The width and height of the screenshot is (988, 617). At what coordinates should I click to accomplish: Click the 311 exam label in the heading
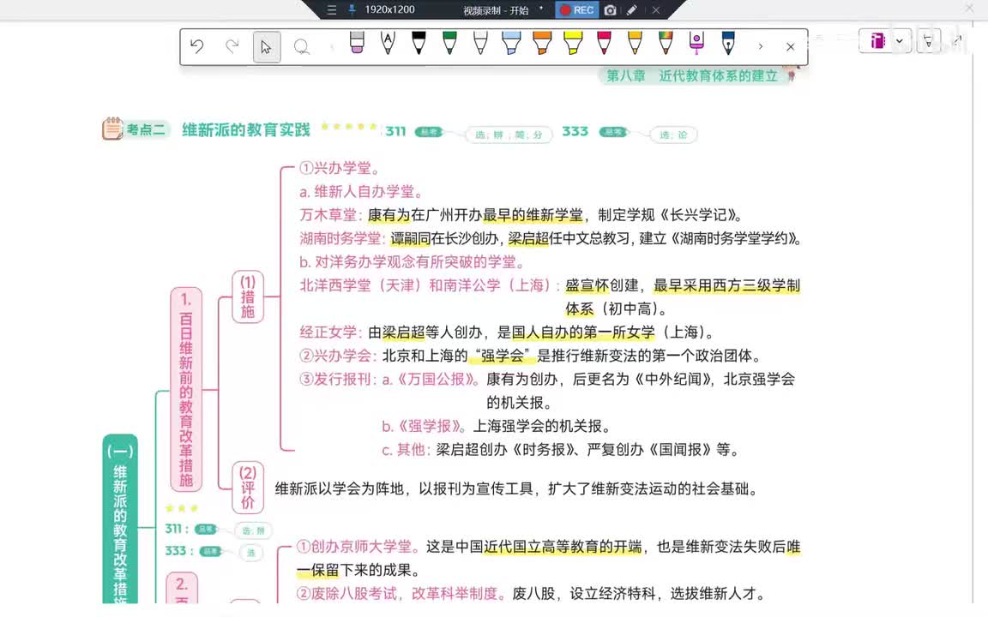pos(395,131)
